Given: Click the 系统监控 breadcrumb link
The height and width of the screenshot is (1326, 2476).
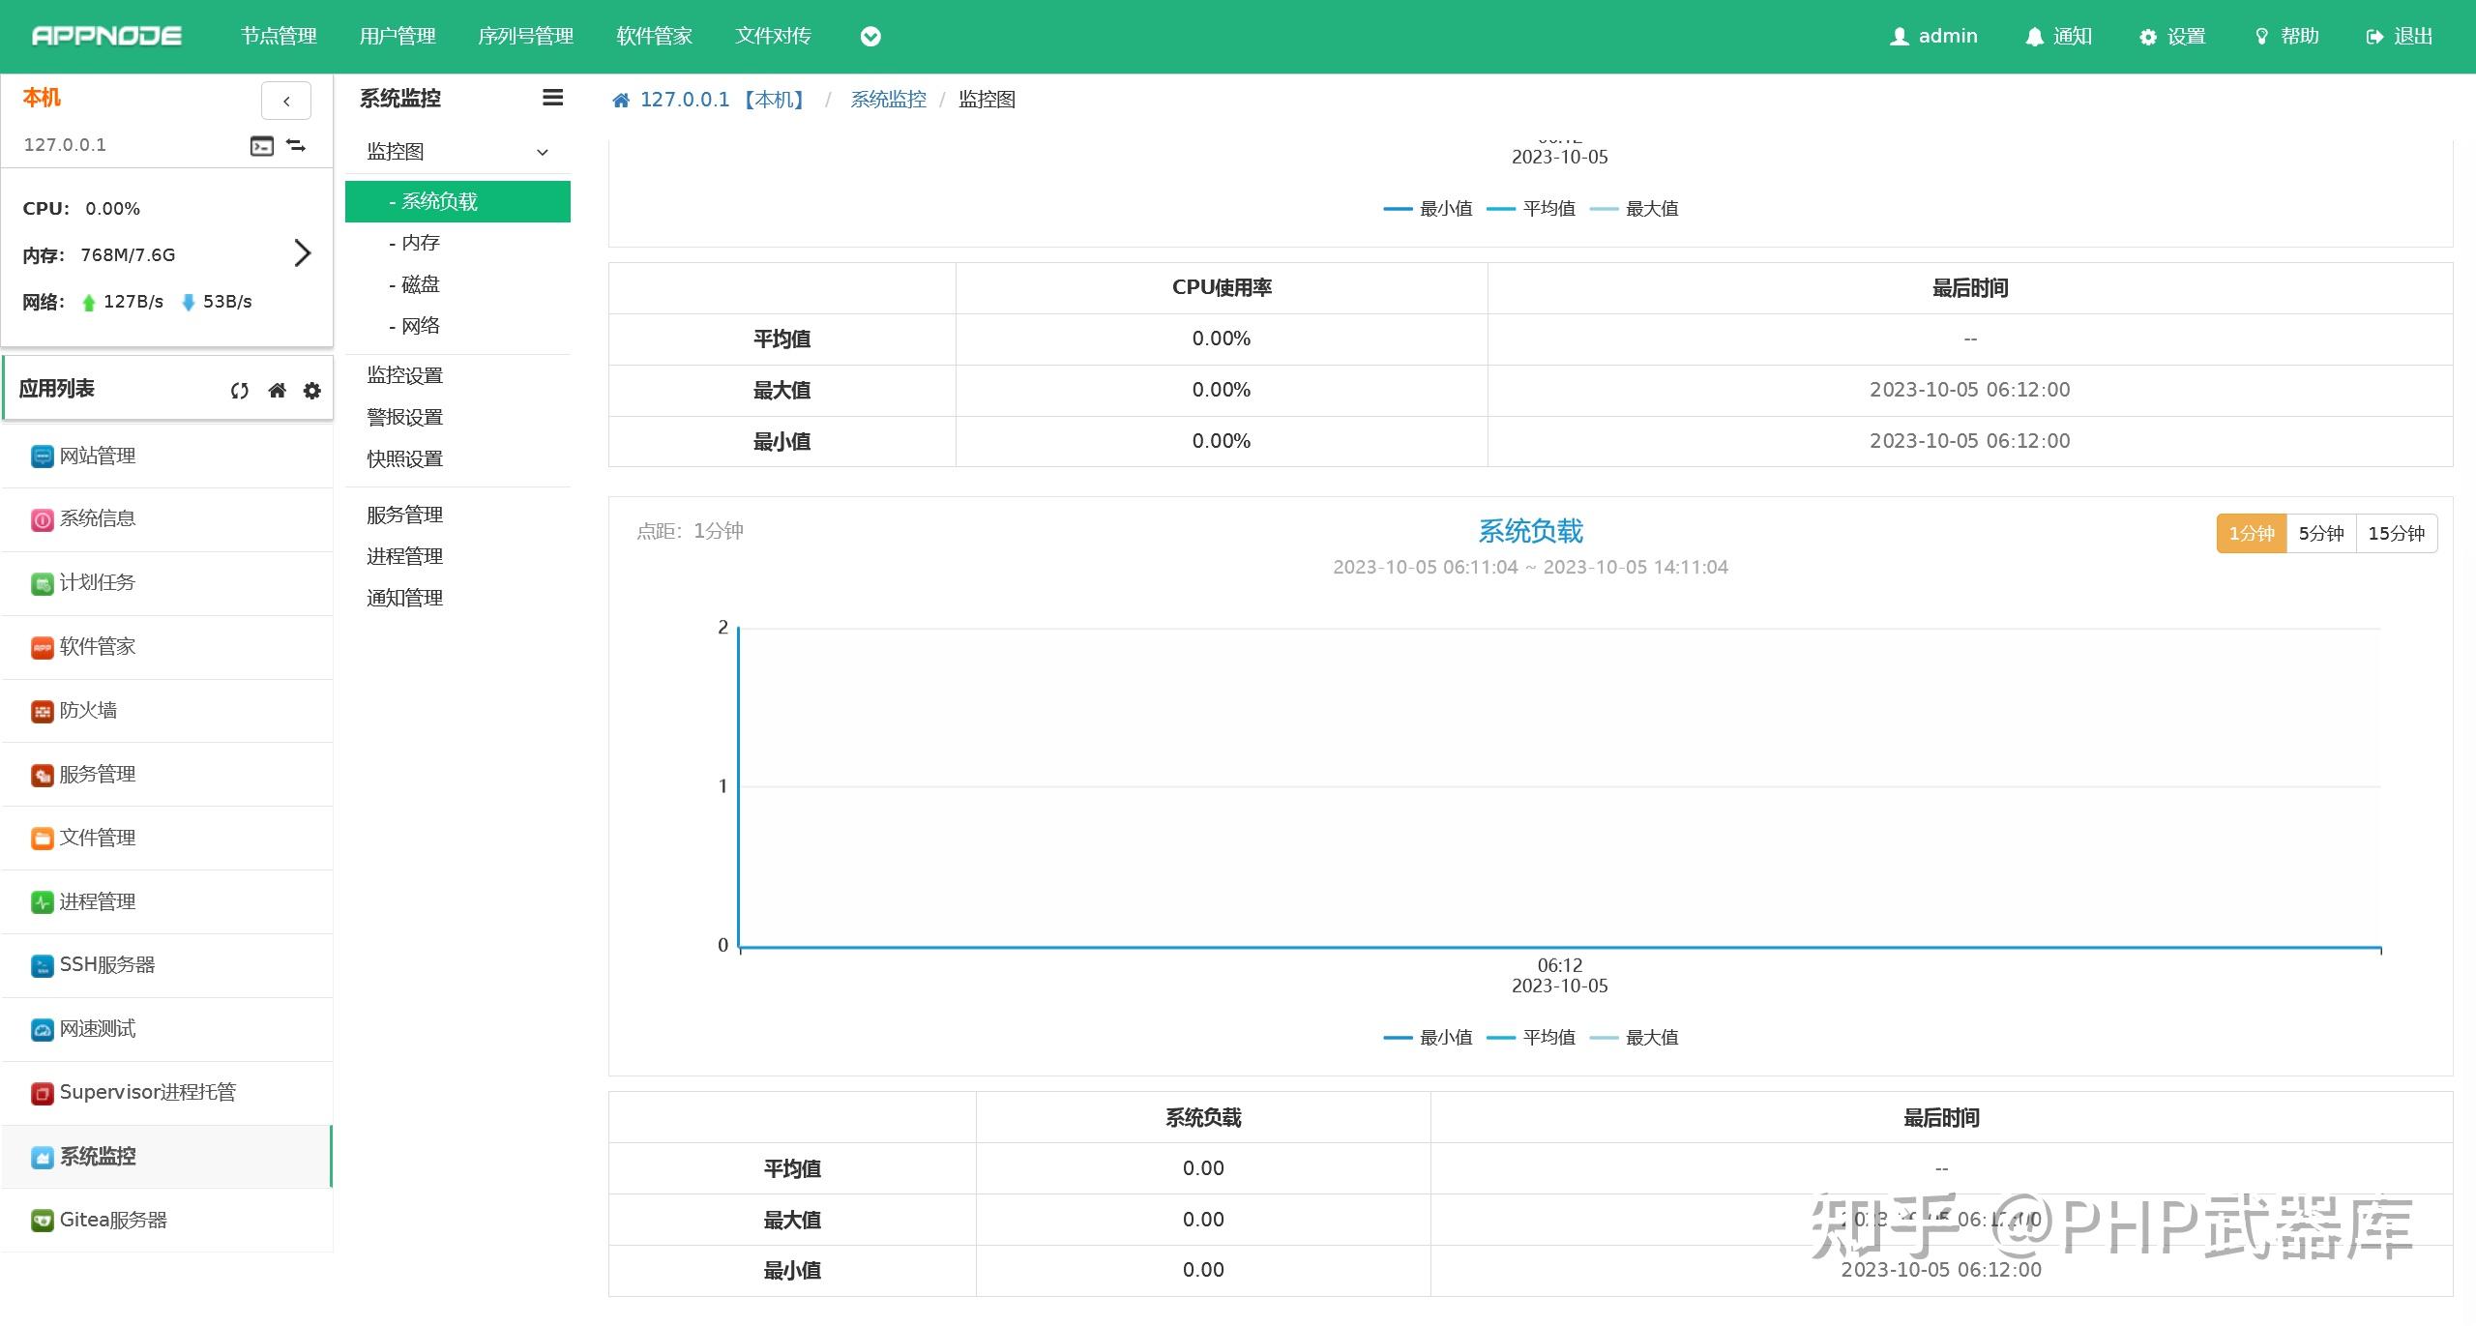Looking at the screenshot, I should click(888, 99).
